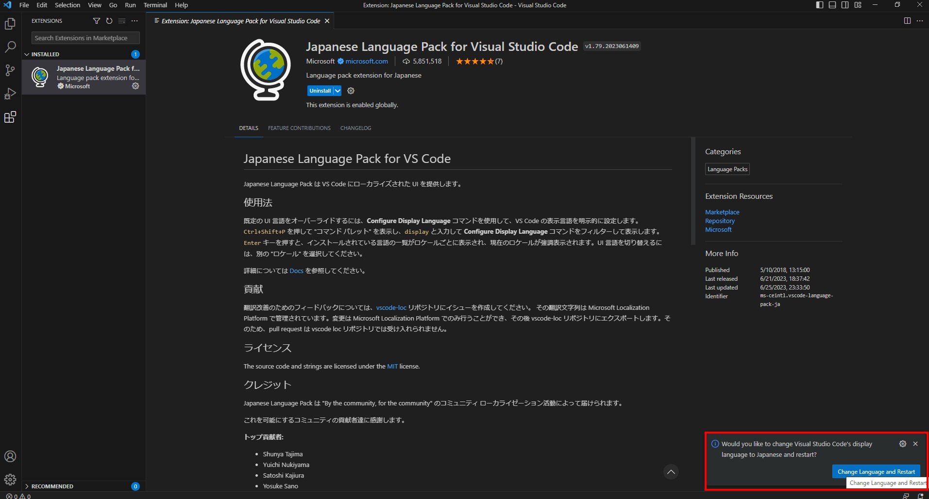The image size is (929, 499).
Task: Toggle panel layout icon
Action: pos(832,5)
